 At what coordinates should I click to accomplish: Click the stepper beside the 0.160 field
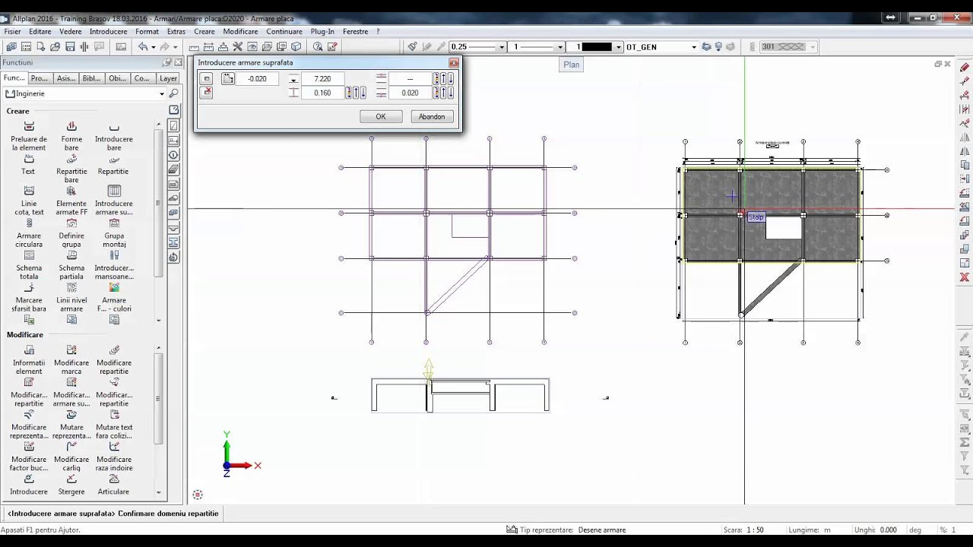pos(356,93)
